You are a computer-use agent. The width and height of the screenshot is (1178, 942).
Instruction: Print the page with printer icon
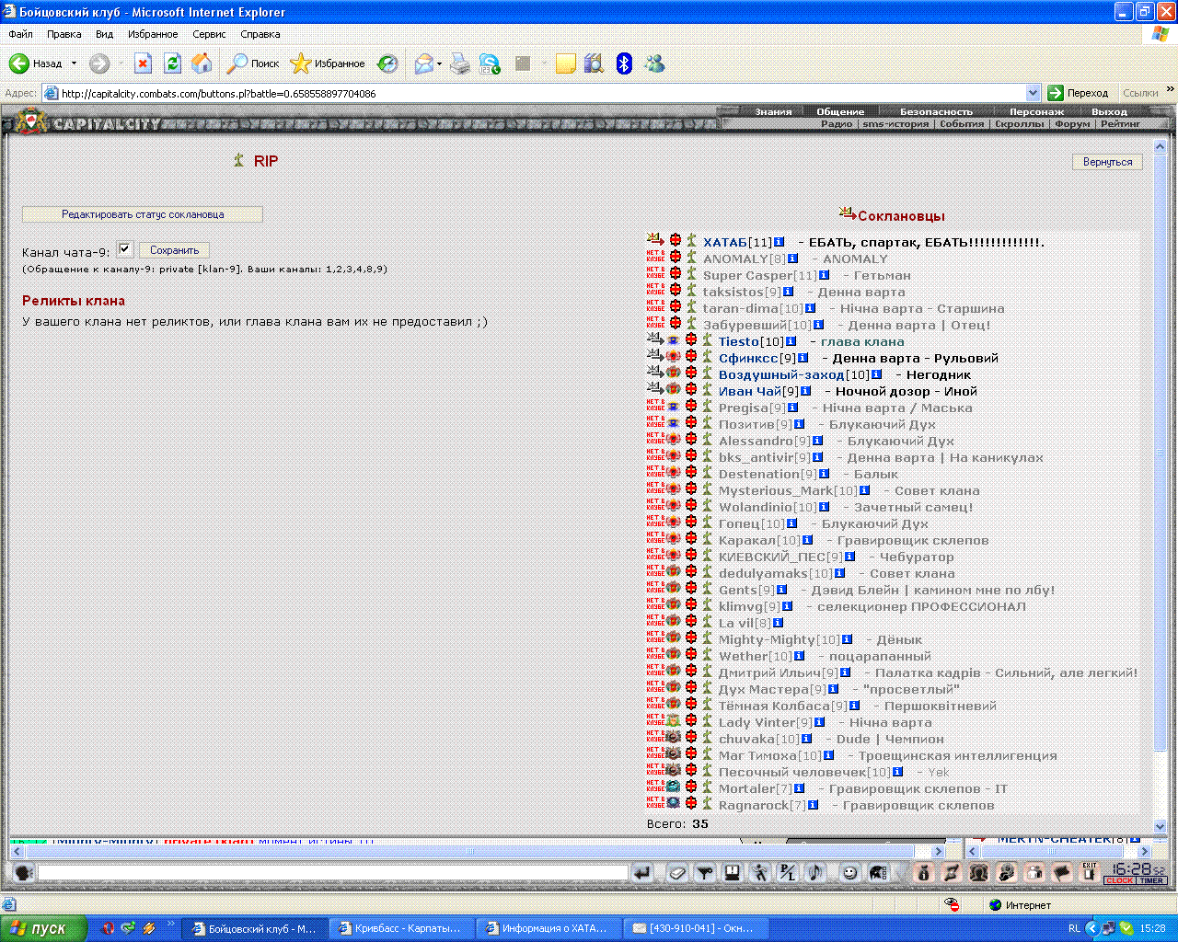click(460, 63)
